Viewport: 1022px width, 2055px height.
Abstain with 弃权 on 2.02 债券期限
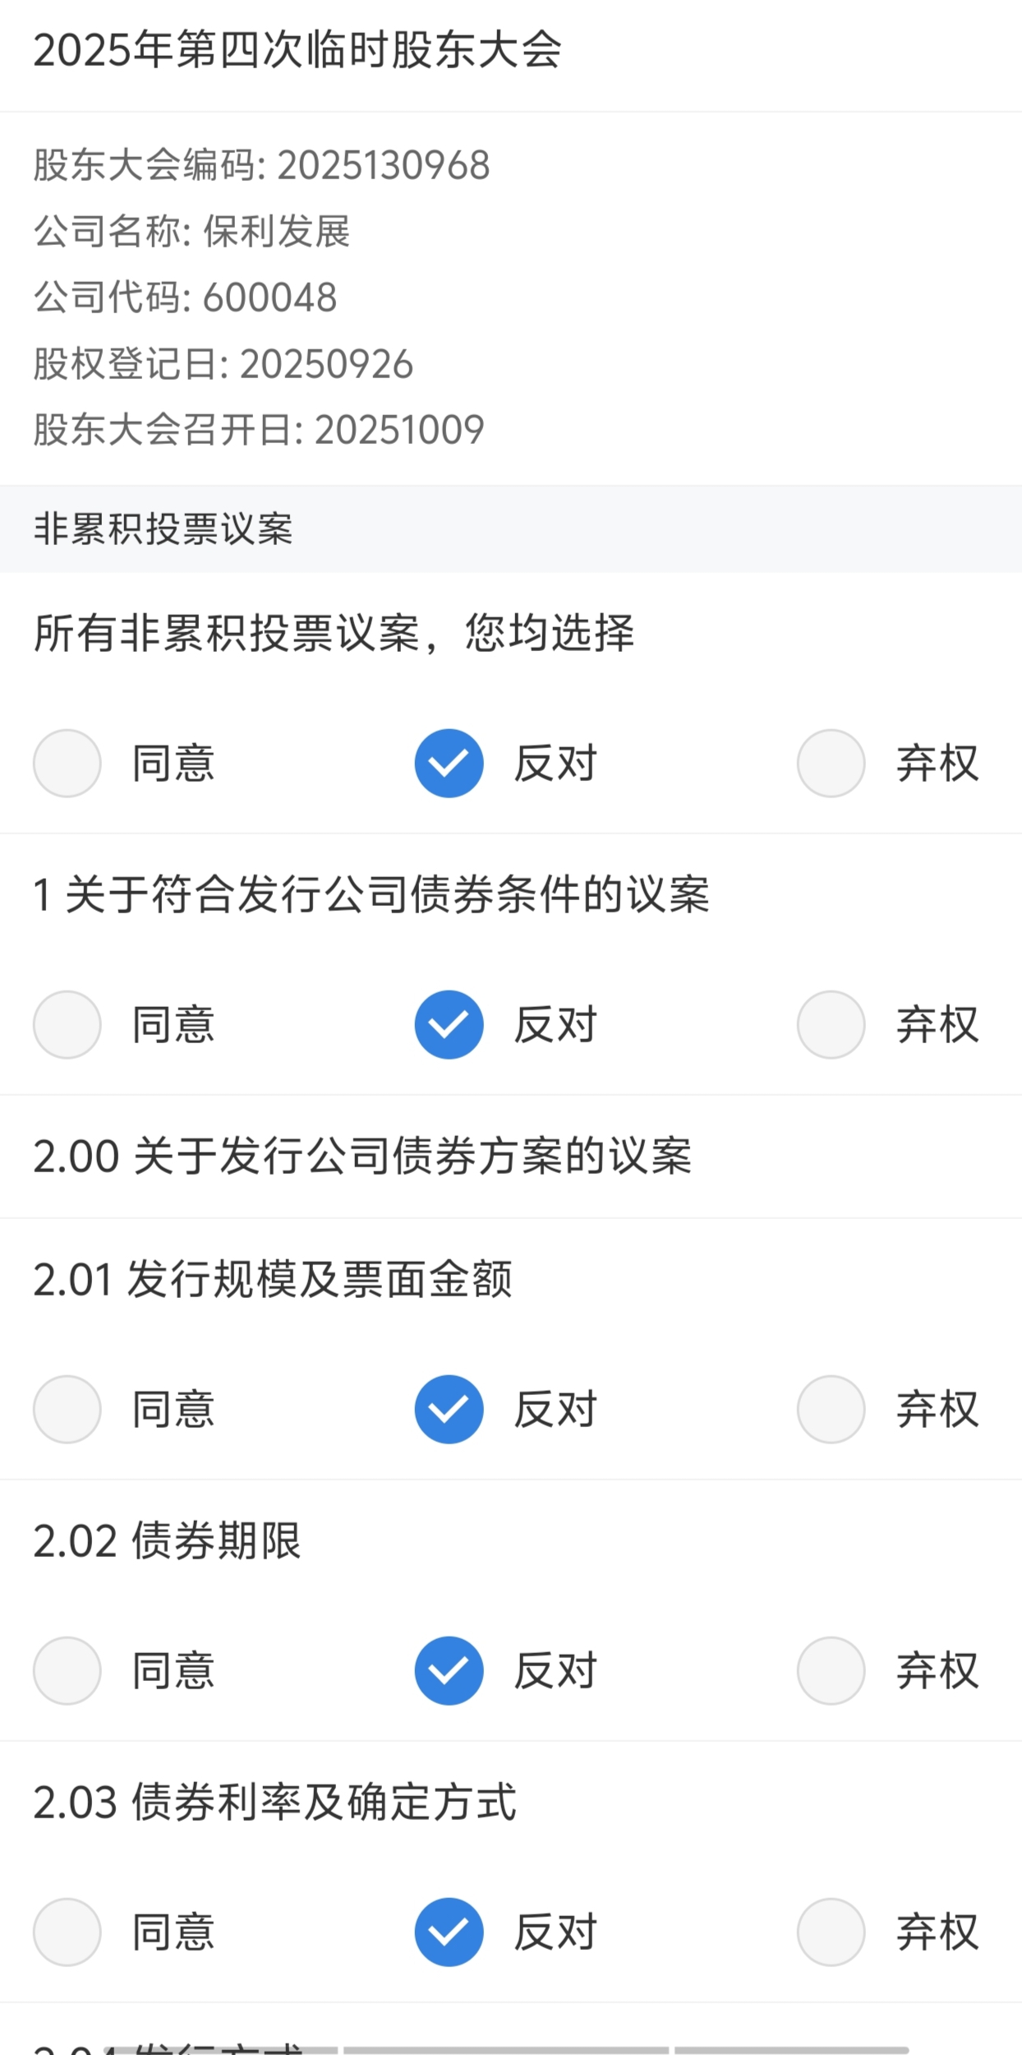pos(831,1670)
